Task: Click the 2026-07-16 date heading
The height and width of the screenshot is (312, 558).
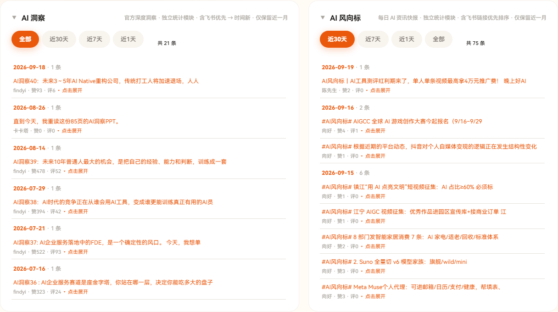Action: click(29, 269)
